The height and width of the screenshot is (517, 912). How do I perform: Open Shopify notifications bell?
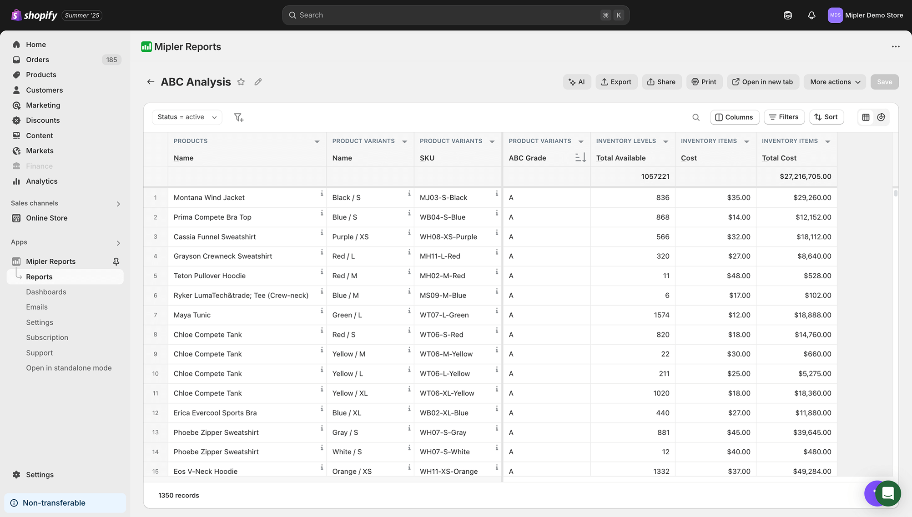(812, 15)
